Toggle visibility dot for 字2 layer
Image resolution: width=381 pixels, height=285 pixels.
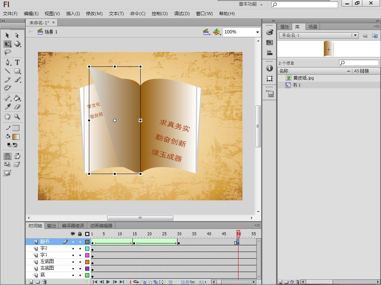point(73,249)
